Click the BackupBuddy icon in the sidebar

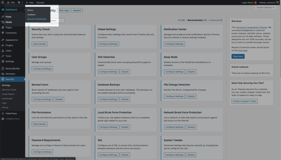[x=3, y=68]
